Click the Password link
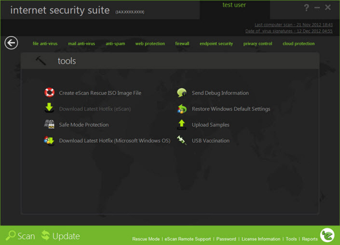Viewport: 340px width, 245px height. pos(226,239)
